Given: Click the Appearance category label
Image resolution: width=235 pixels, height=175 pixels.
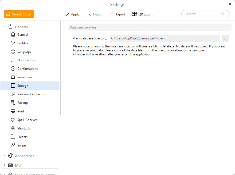Looking at the screenshot, I should (x=25, y=156).
